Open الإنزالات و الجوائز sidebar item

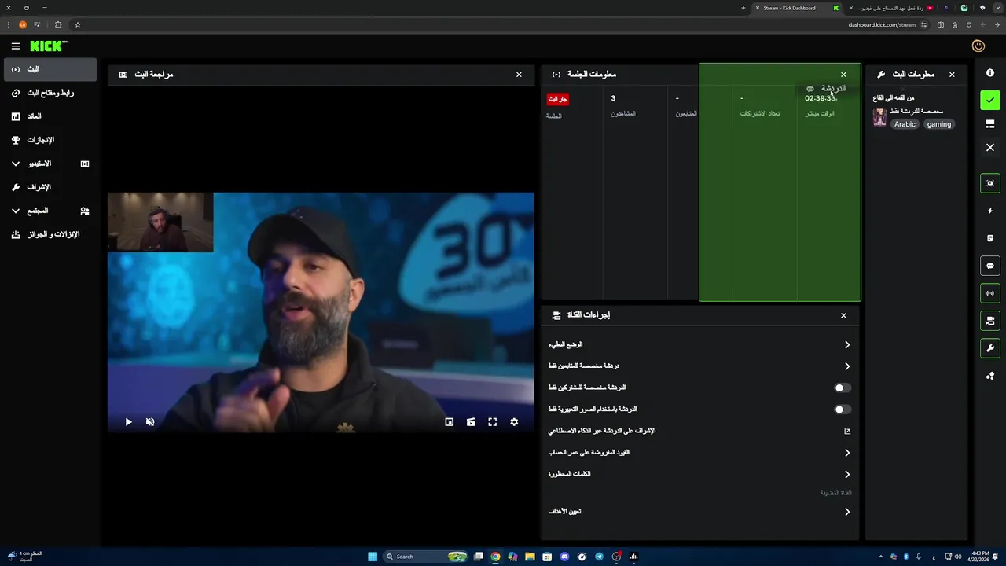pos(50,234)
